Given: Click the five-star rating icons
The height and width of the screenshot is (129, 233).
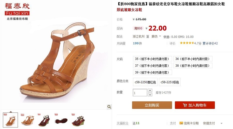Looking at the screenshot, I should pyautogui.click(x=187, y=43).
